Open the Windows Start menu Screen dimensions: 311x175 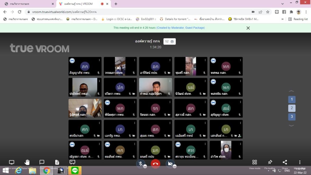pyautogui.click(x=5, y=170)
